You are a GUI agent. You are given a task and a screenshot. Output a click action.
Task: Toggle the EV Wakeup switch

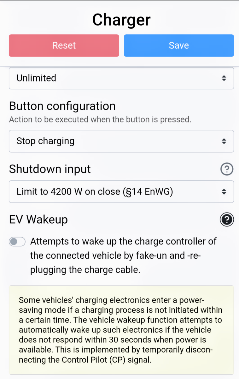(17, 242)
